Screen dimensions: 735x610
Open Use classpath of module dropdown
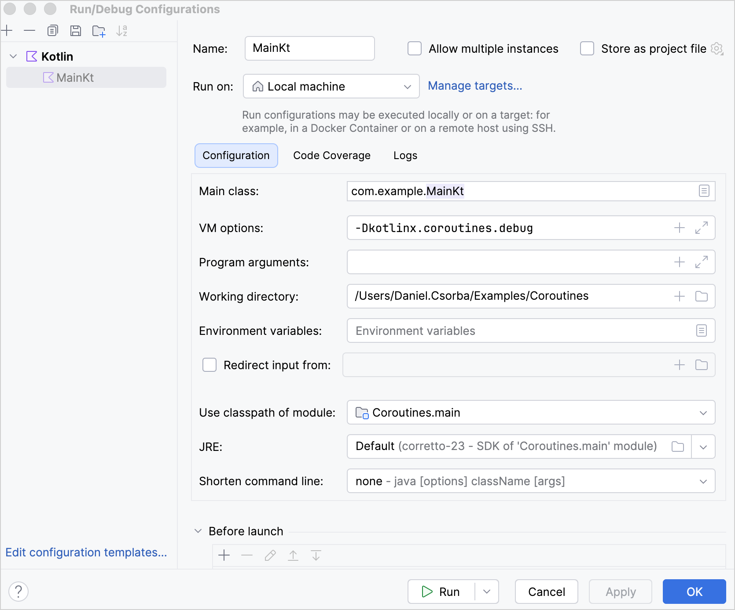click(x=531, y=412)
